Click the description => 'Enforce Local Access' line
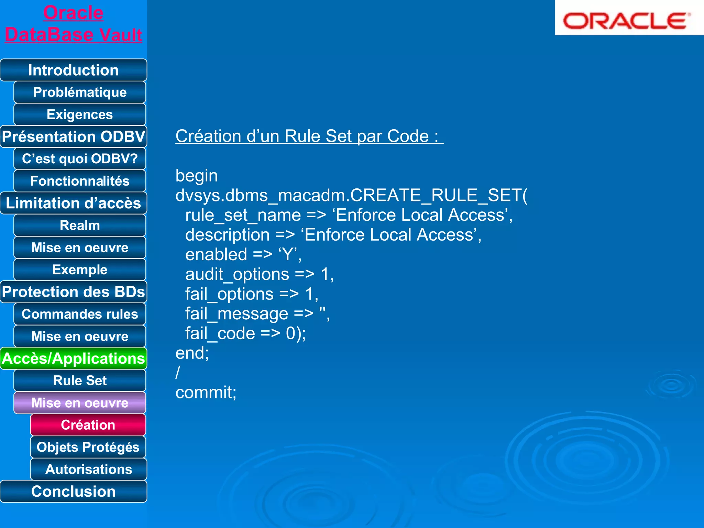This screenshot has height=528, width=704. click(333, 235)
